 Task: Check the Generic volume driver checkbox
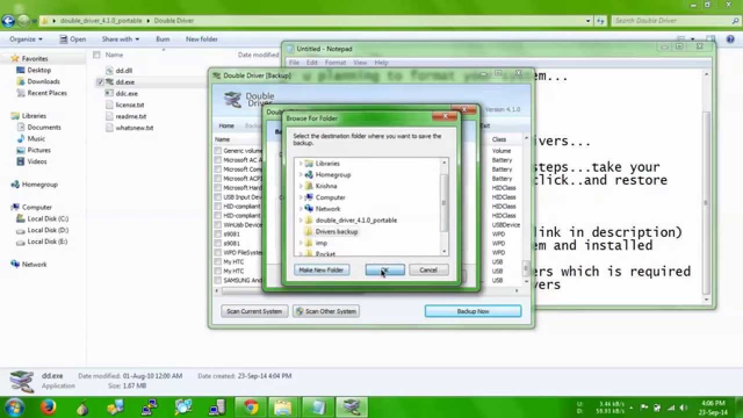point(218,151)
